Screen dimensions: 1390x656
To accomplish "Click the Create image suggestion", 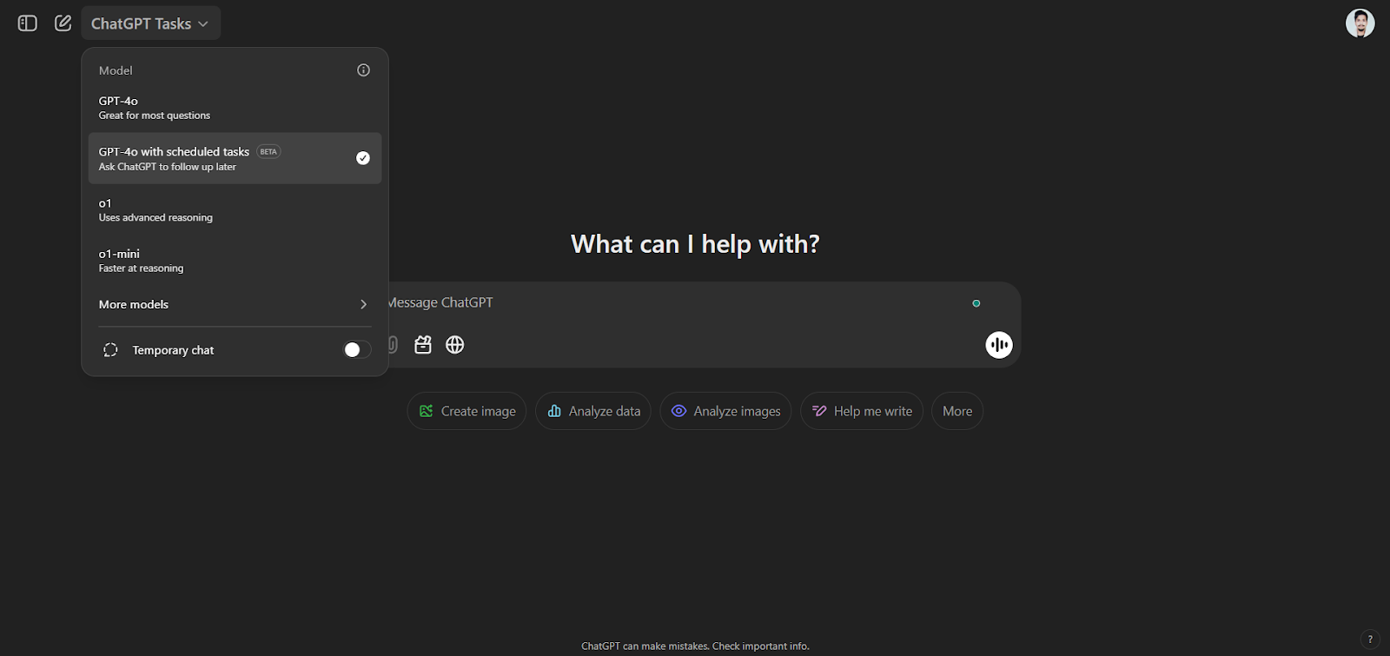I will [467, 411].
